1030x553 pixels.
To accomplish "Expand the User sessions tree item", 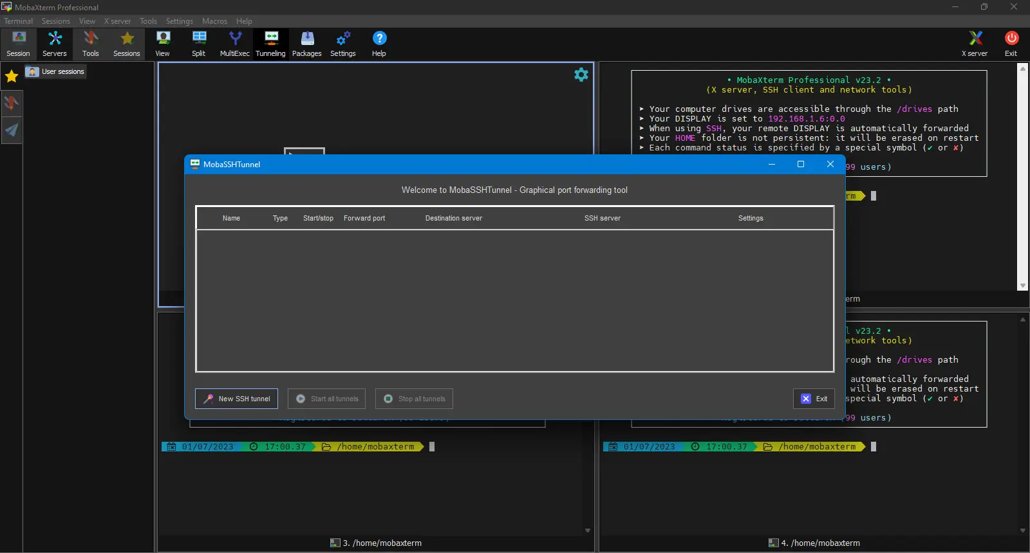I will pyautogui.click(x=56, y=71).
